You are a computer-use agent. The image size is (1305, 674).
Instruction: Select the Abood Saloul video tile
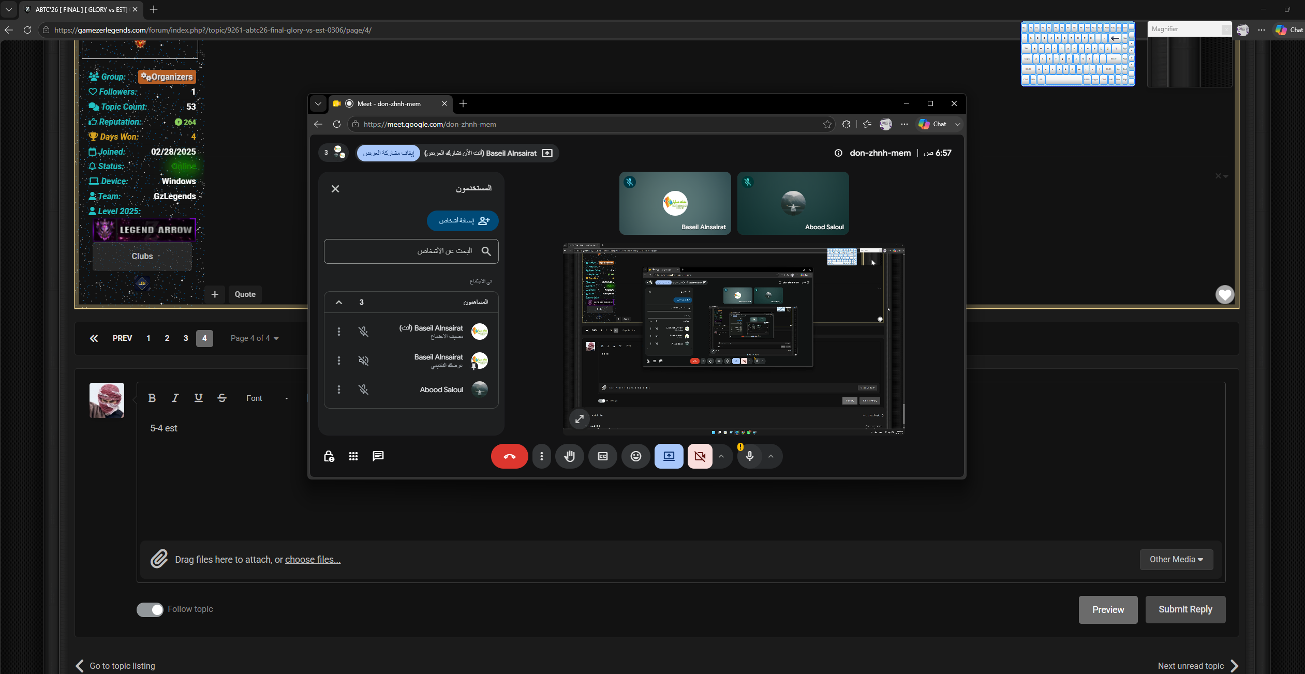(793, 203)
